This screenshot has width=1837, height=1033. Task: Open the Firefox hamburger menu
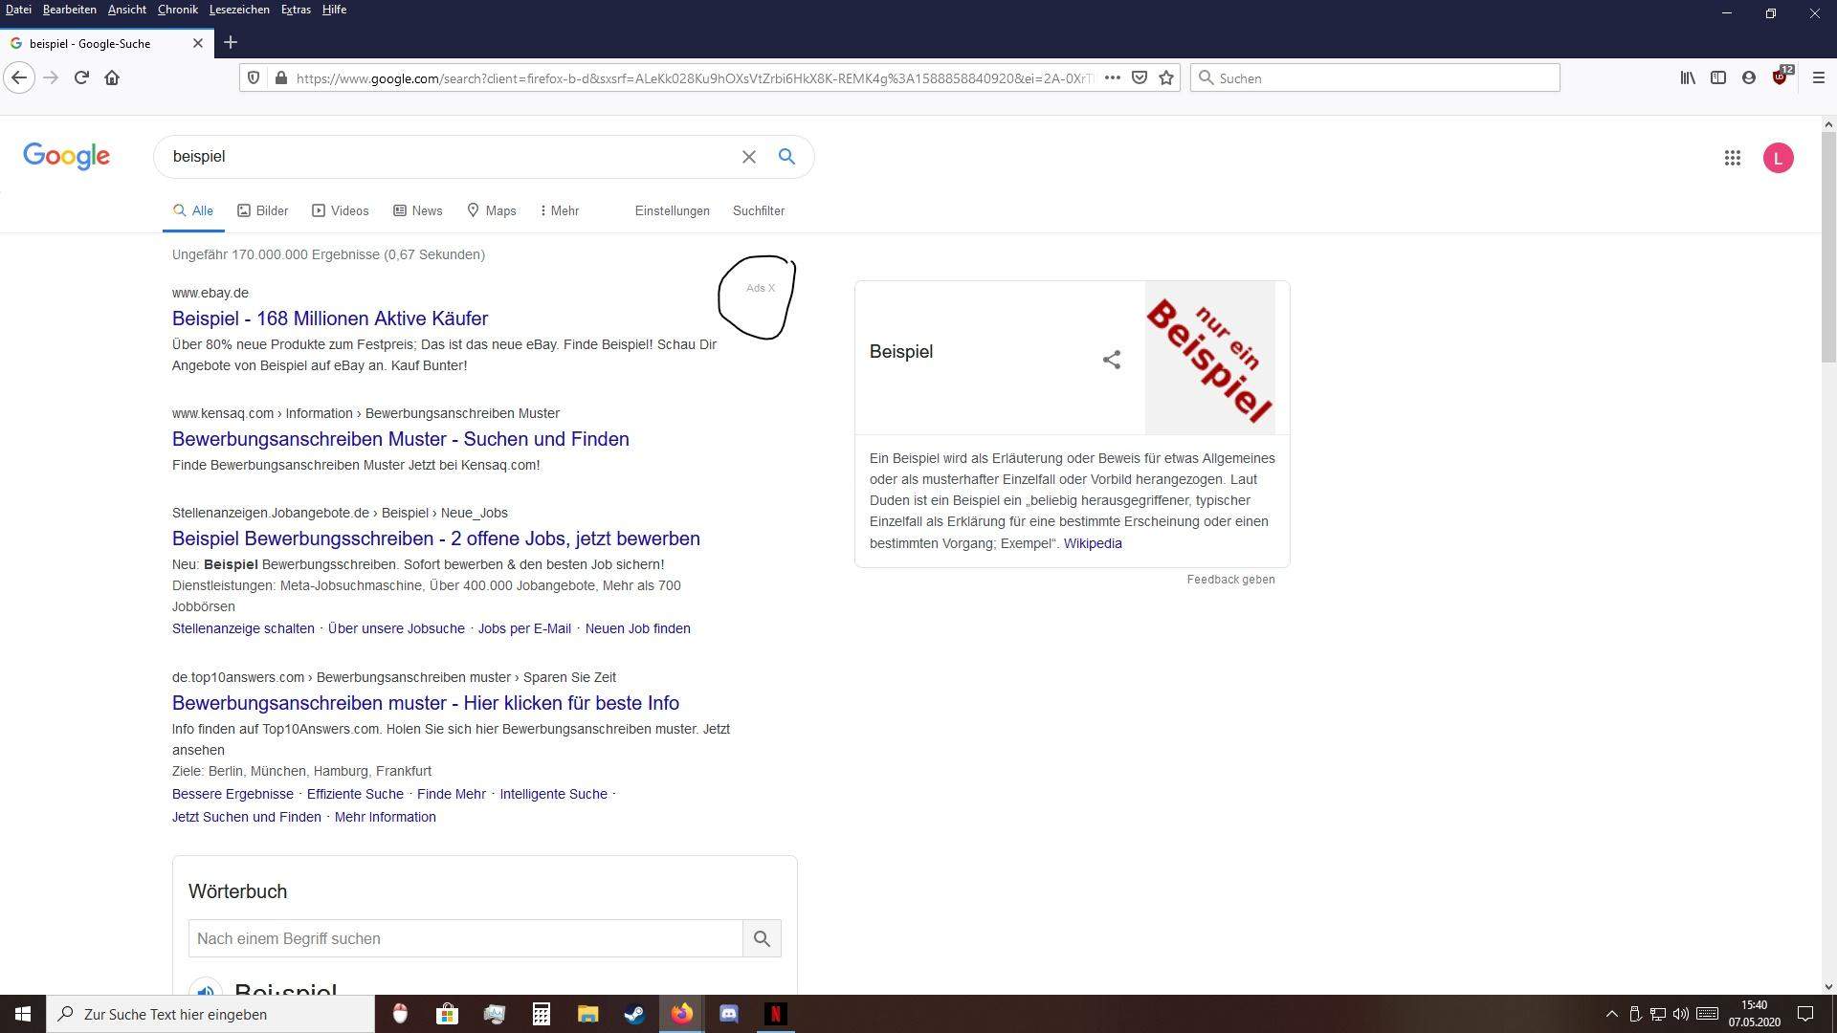click(x=1816, y=77)
